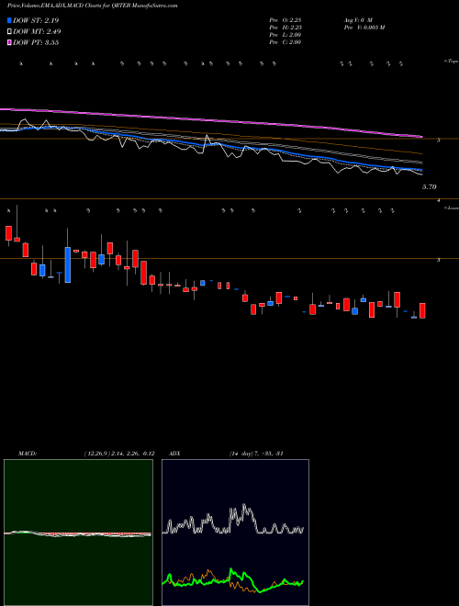
Task: Click the magenta DOW PT legend swatch
Action: click(9, 42)
